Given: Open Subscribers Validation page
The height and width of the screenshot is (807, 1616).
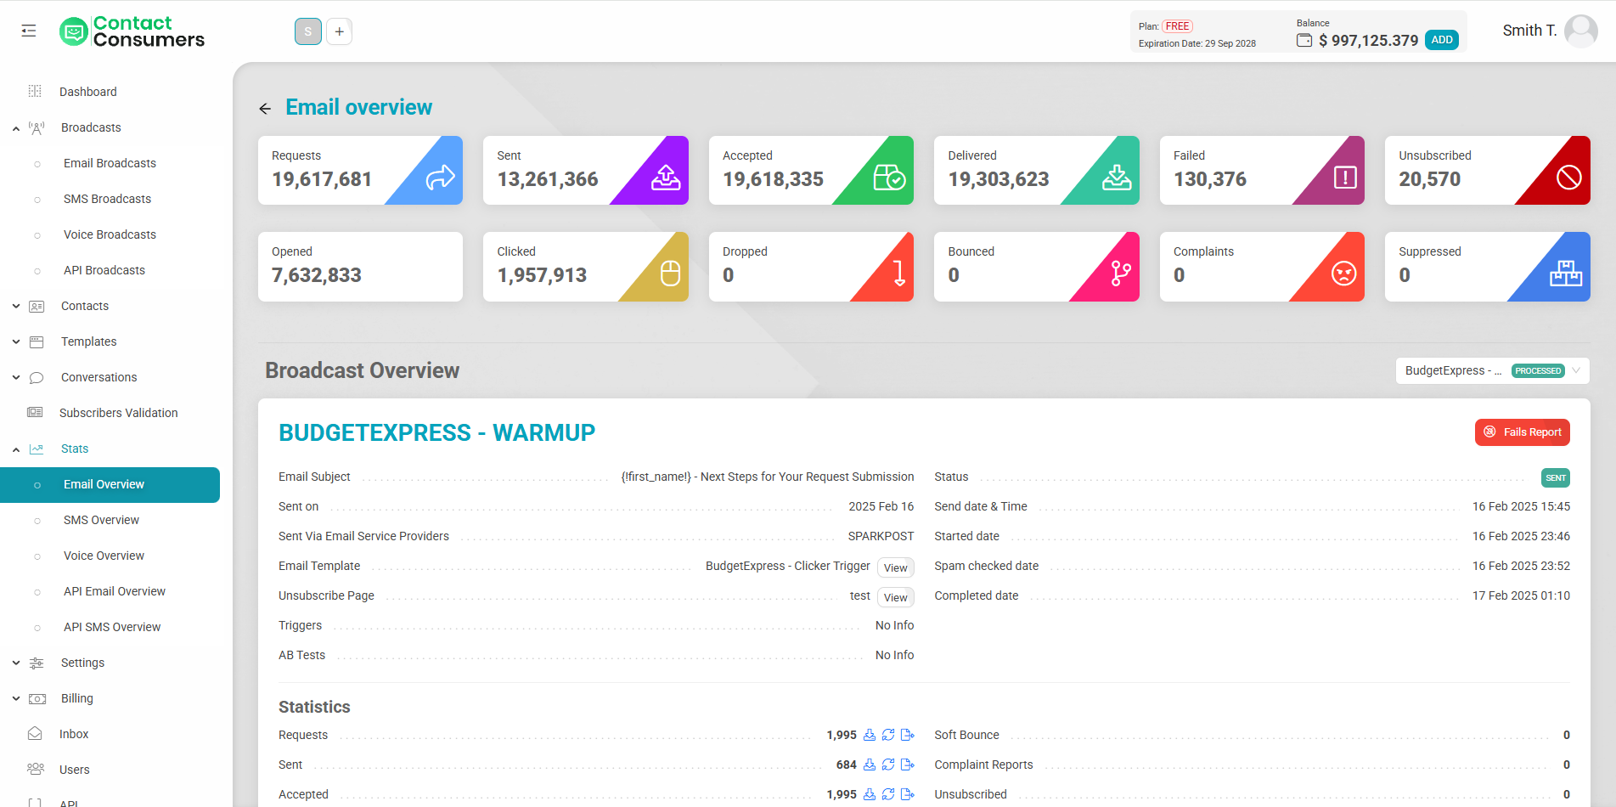Looking at the screenshot, I should (118, 413).
